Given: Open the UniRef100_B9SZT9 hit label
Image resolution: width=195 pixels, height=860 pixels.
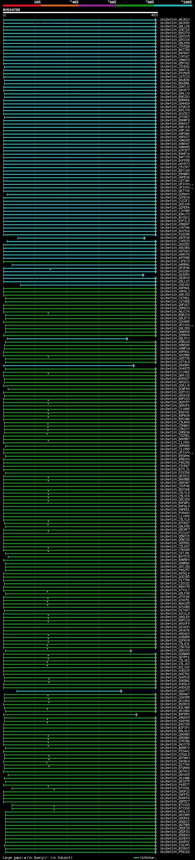Looking at the screenshot, I should pos(175,33).
